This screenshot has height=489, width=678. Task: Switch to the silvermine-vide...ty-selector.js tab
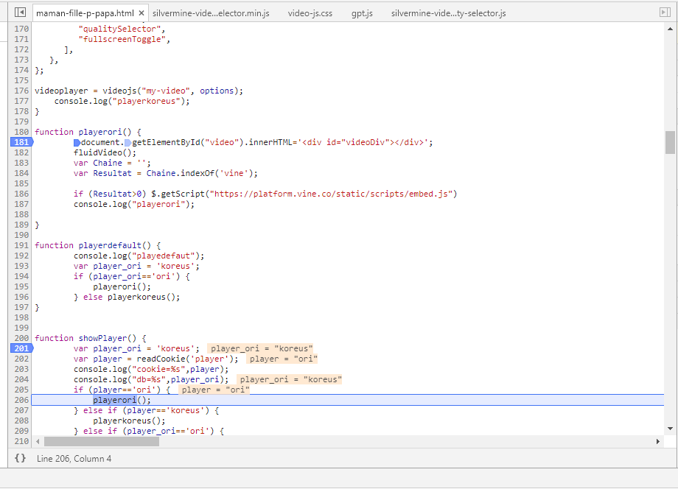coord(448,13)
